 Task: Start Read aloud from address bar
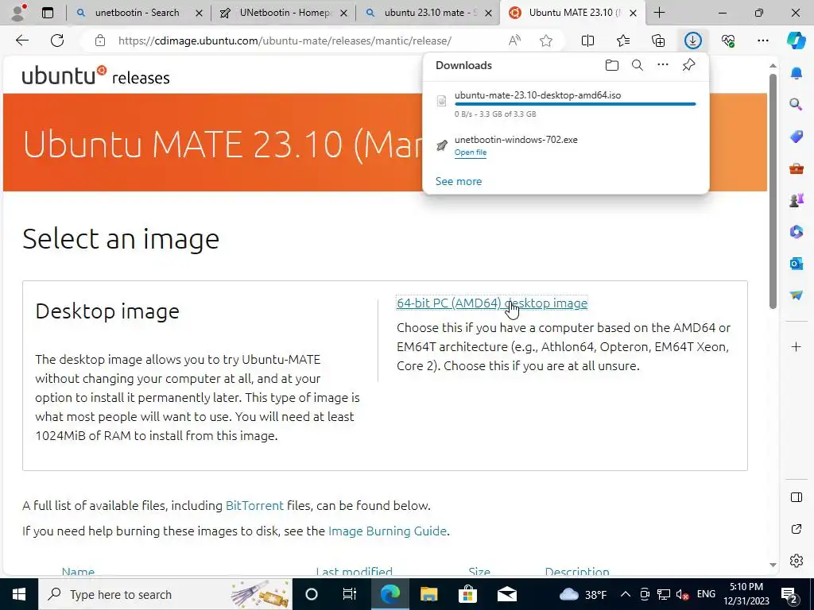click(x=514, y=41)
